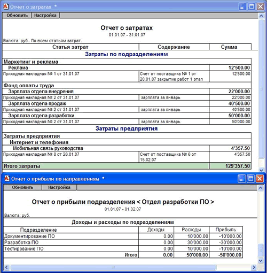Minimize the profit report window
The width and height of the screenshot is (267, 273).
[x=241, y=179]
